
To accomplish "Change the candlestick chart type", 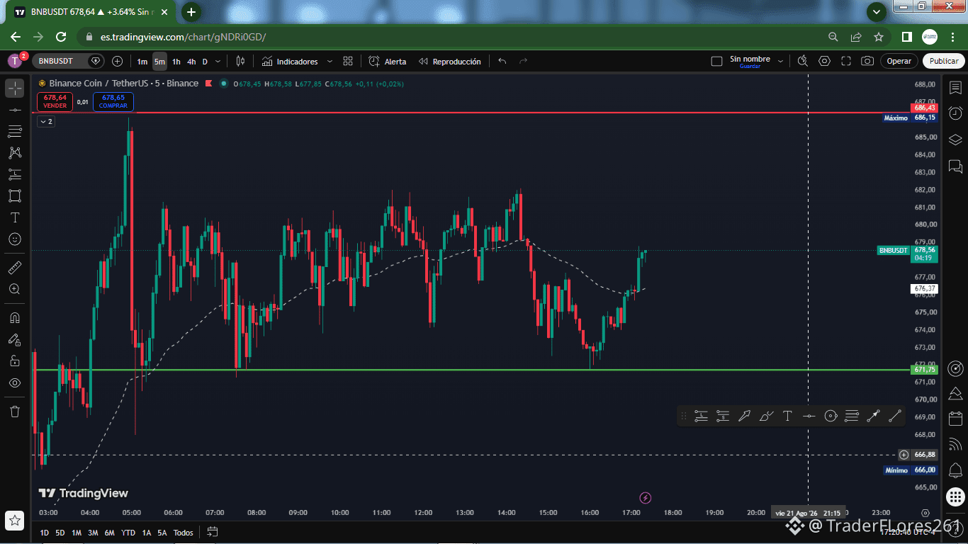I will pyautogui.click(x=240, y=62).
